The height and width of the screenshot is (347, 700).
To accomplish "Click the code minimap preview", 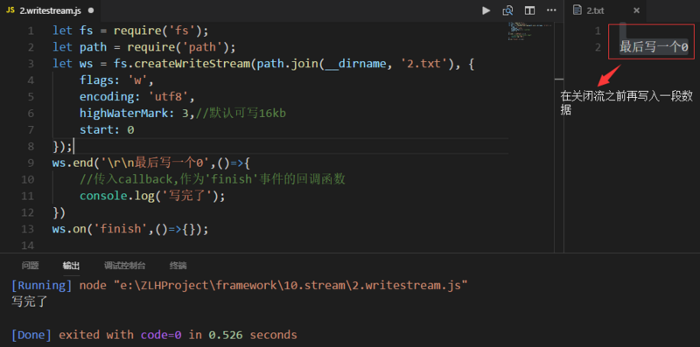I will [x=530, y=31].
